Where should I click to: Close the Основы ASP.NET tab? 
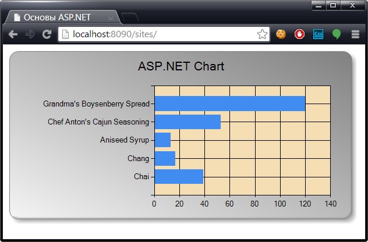click(x=111, y=18)
